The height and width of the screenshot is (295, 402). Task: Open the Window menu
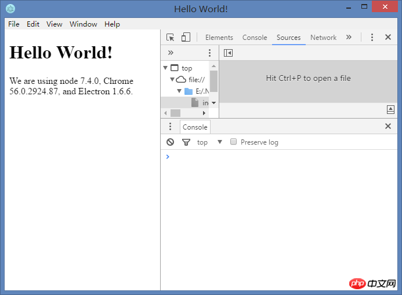click(84, 24)
